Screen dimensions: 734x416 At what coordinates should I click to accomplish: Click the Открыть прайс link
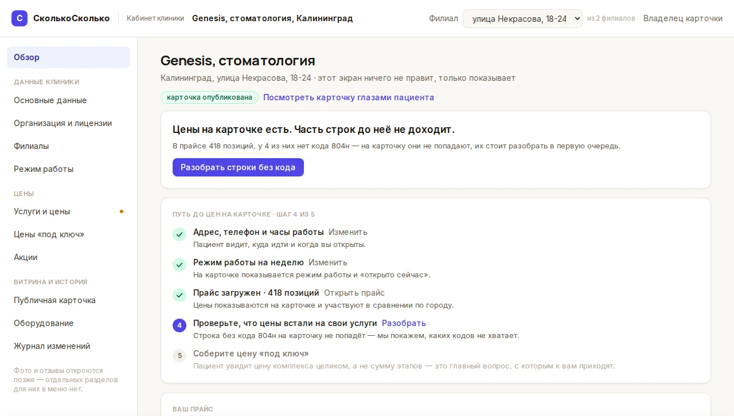click(354, 293)
